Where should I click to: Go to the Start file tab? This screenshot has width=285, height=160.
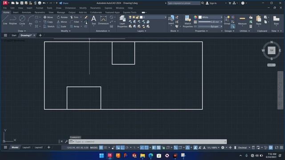(x=14, y=36)
